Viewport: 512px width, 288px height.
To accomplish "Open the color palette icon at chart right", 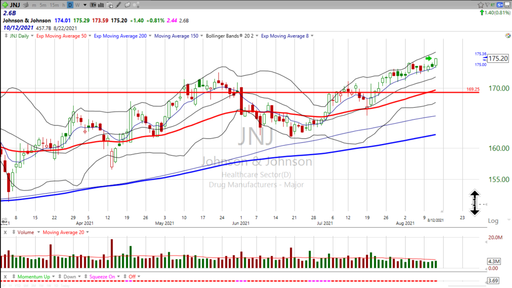I will [507, 36].
